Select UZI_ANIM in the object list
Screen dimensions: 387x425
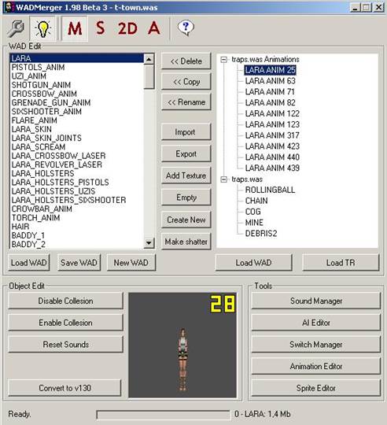tap(77, 76)
